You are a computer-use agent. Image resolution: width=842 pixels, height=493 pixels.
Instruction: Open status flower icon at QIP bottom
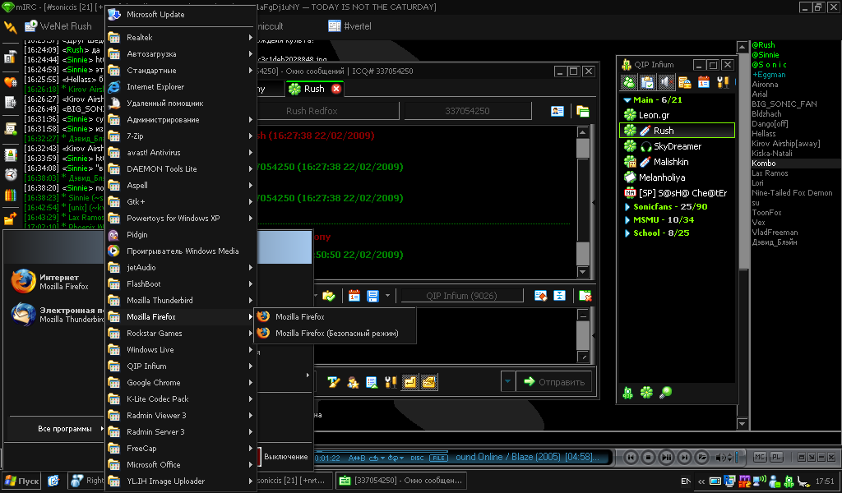click(x=646, y=393)
